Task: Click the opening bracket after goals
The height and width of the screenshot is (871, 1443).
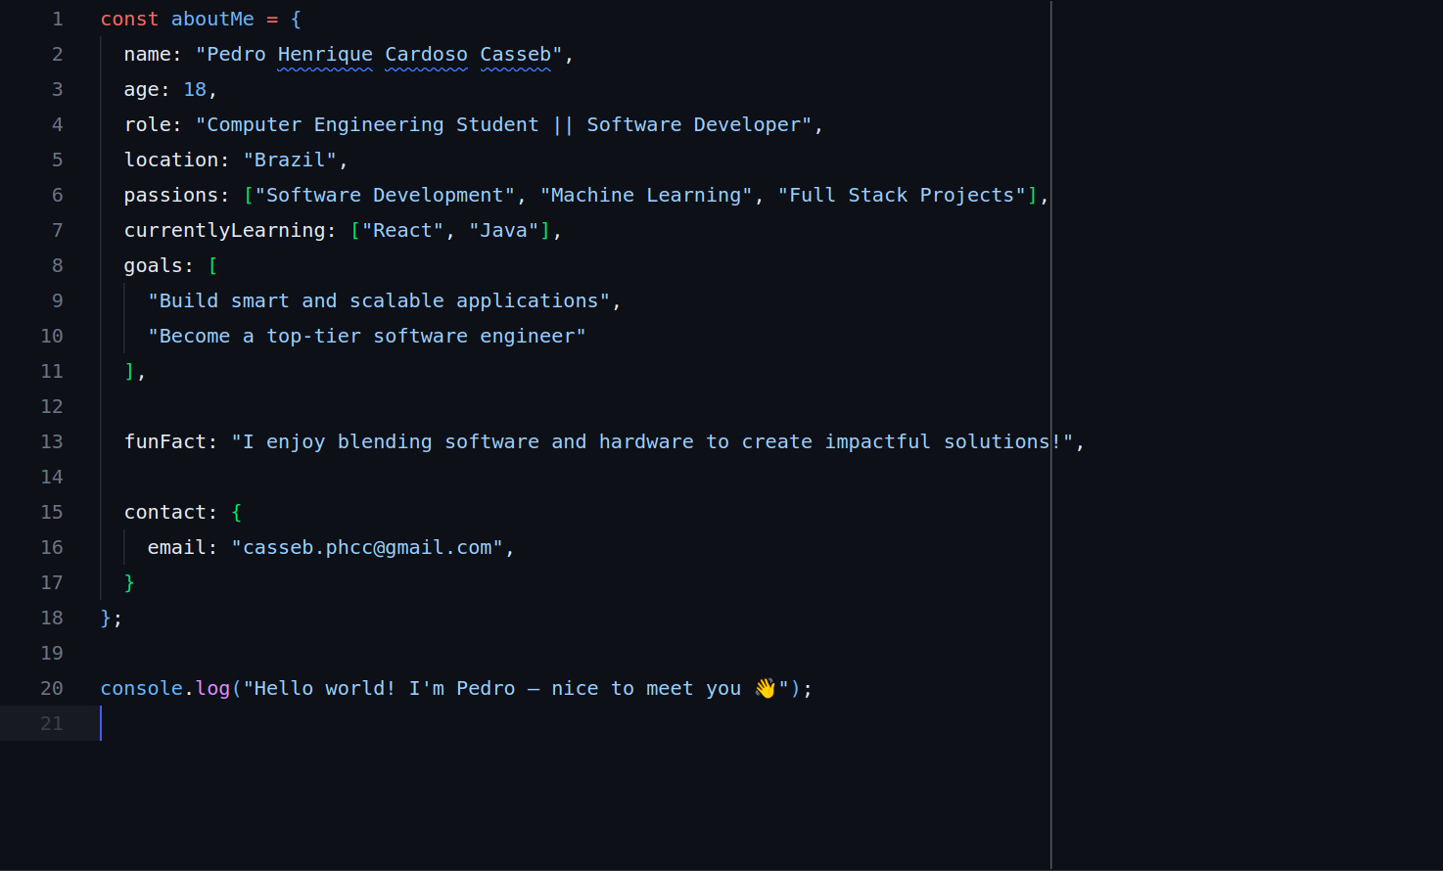Action: tap(212, 265)
